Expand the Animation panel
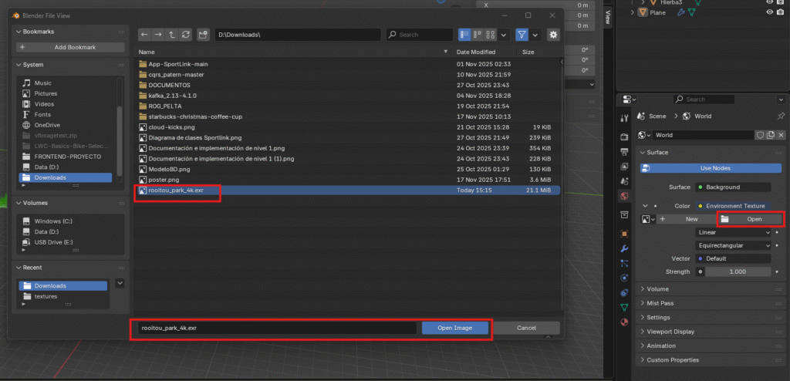The height and width of the screenshot is (381, 790). coord(643,346)
